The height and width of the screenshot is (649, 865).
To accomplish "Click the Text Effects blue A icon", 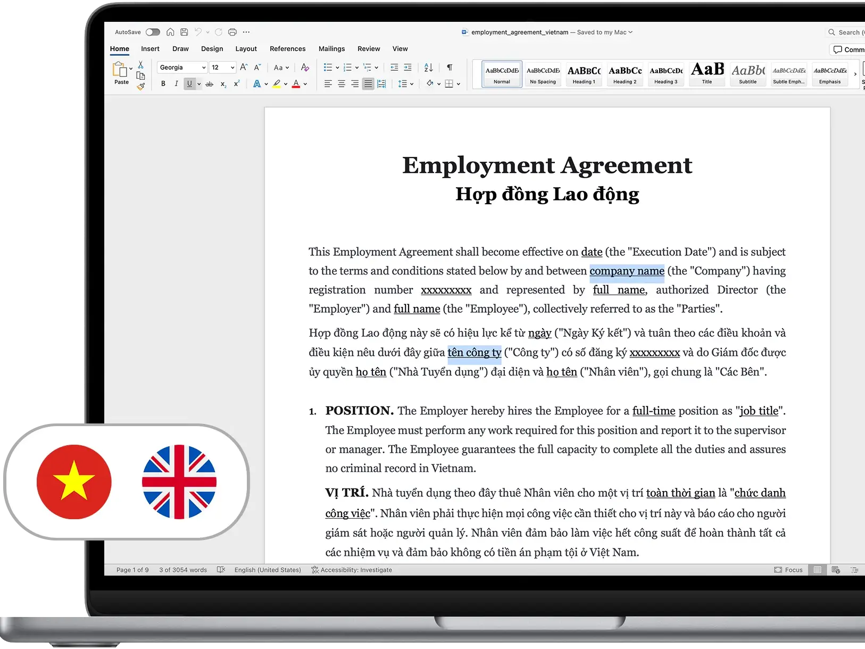I will pos(257,84).
